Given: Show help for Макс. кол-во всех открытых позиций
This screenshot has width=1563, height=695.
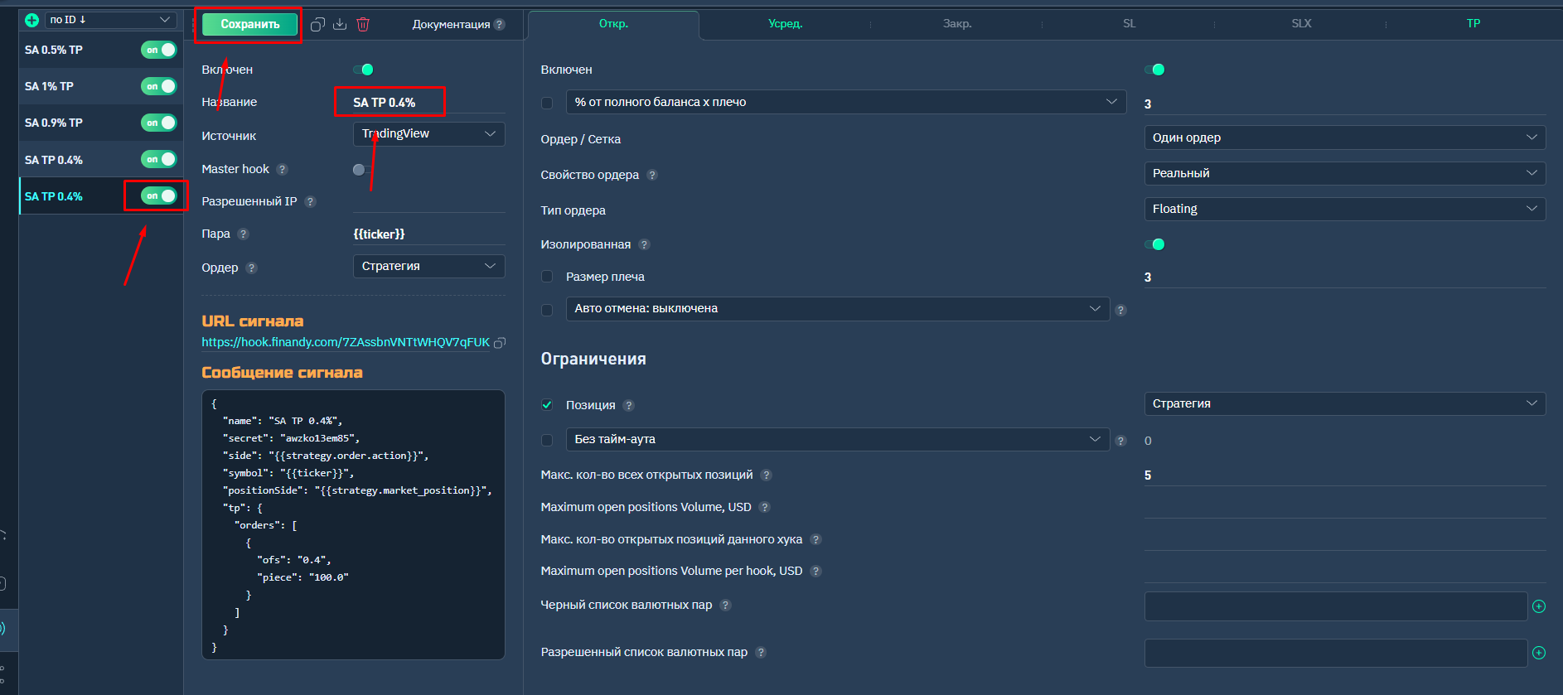Looking at the screenshot, I should [766, 475].
